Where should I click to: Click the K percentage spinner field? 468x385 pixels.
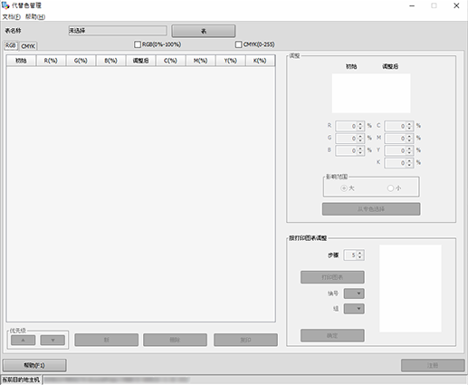(x=399, y=163)
